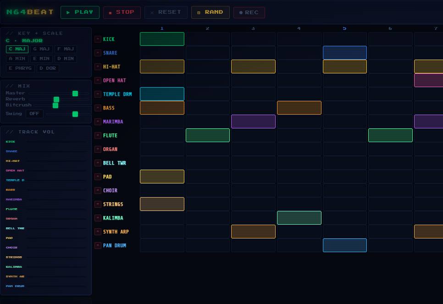Toggle PAN DRUM step 5 off
The image size is (443, 304).
pos(345,245)
